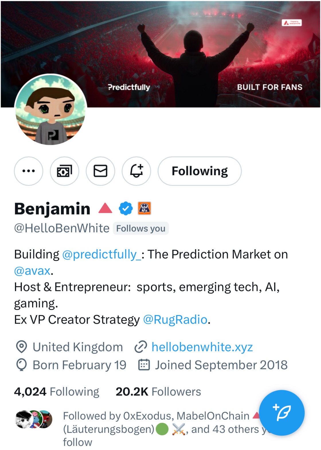Screen dimensions: 321x450
Task: Open the three-dot more options menu
Action: 29,171
